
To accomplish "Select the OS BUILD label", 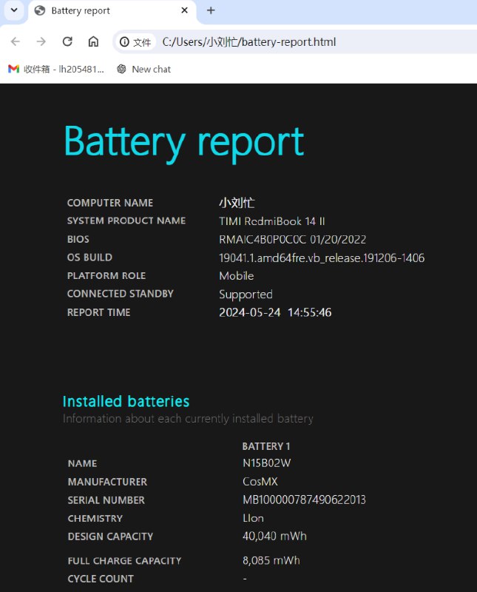I will 89,258.
